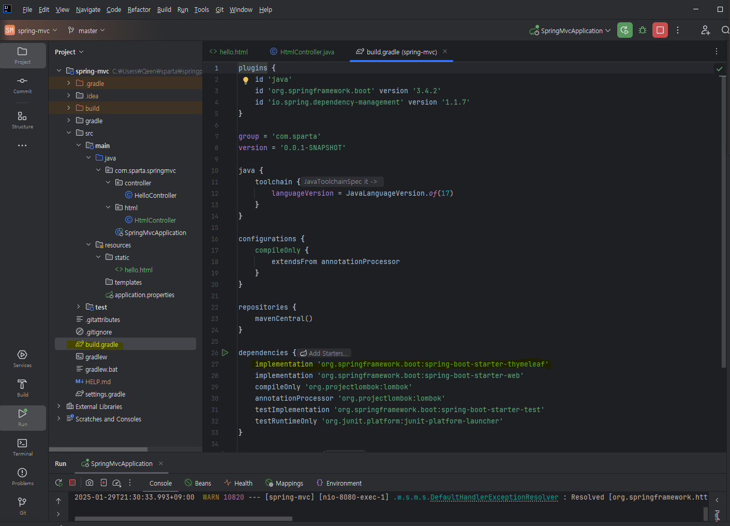Collapse the controller package

(x=108, y=182)
